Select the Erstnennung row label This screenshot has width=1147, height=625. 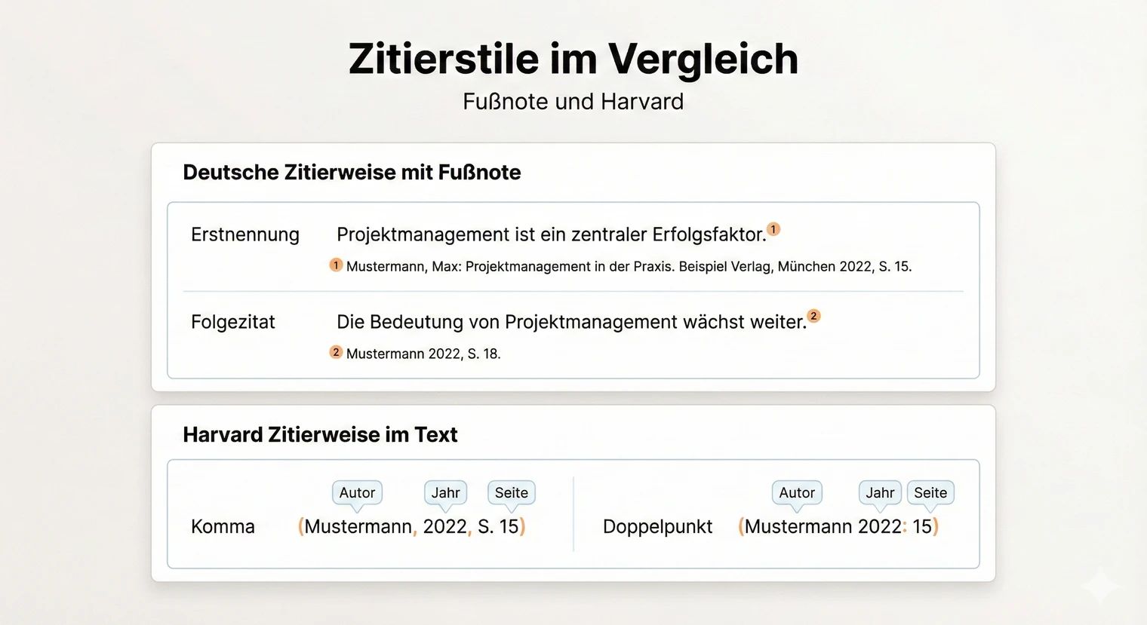[x=244, y=234]
